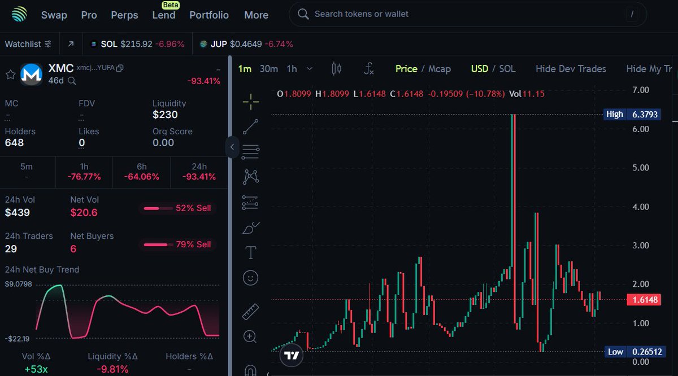
Task: Click the Vol %Δ +53x value
Action: pos(36,370)
